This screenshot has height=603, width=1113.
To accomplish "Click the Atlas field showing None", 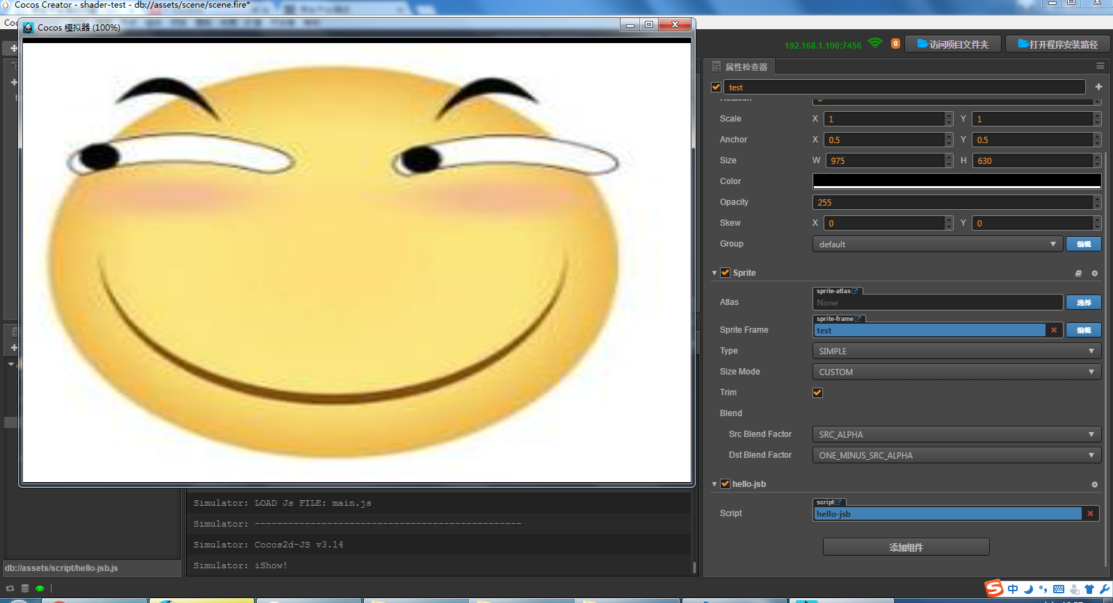I will point(938,302).
